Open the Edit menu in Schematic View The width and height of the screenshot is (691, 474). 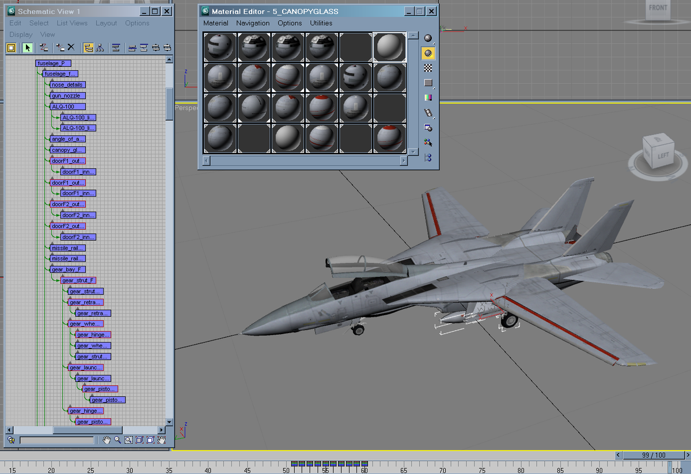(15, 23)
